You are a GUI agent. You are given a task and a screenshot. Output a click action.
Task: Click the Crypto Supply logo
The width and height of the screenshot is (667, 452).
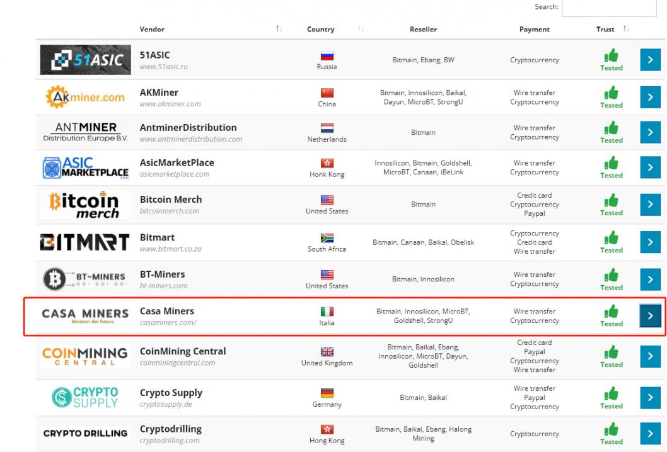pyautogui.click(x=84, y=397)
